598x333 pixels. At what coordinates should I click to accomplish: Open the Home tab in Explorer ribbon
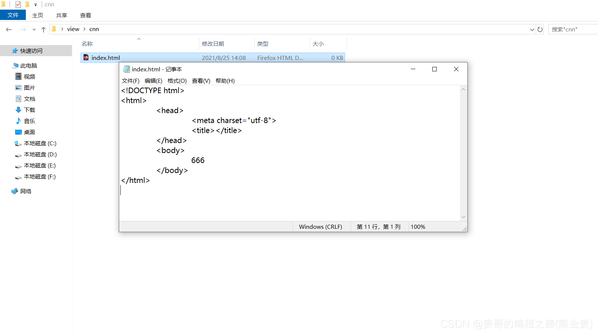pyautogui.click(x=38, y=15)
